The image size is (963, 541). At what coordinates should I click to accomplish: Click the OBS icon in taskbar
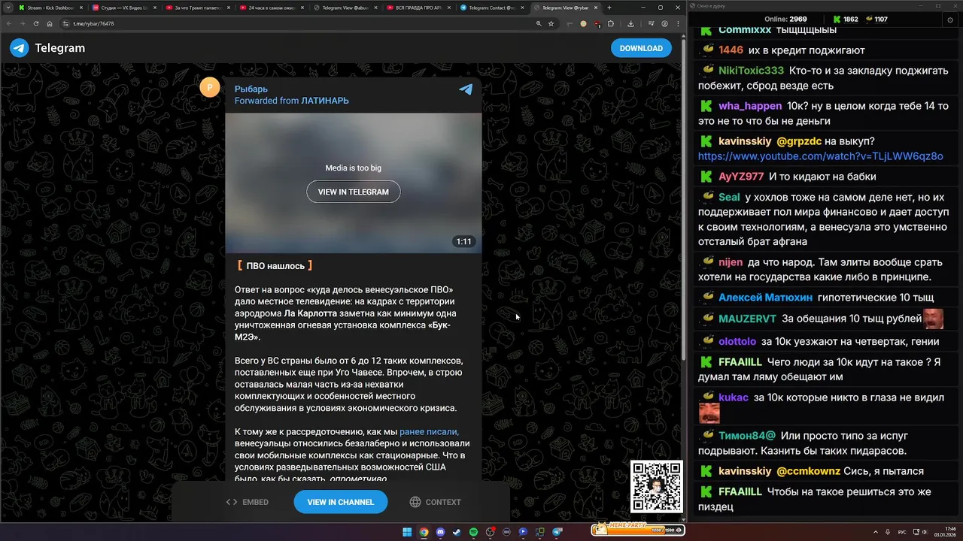click(490, 532)
